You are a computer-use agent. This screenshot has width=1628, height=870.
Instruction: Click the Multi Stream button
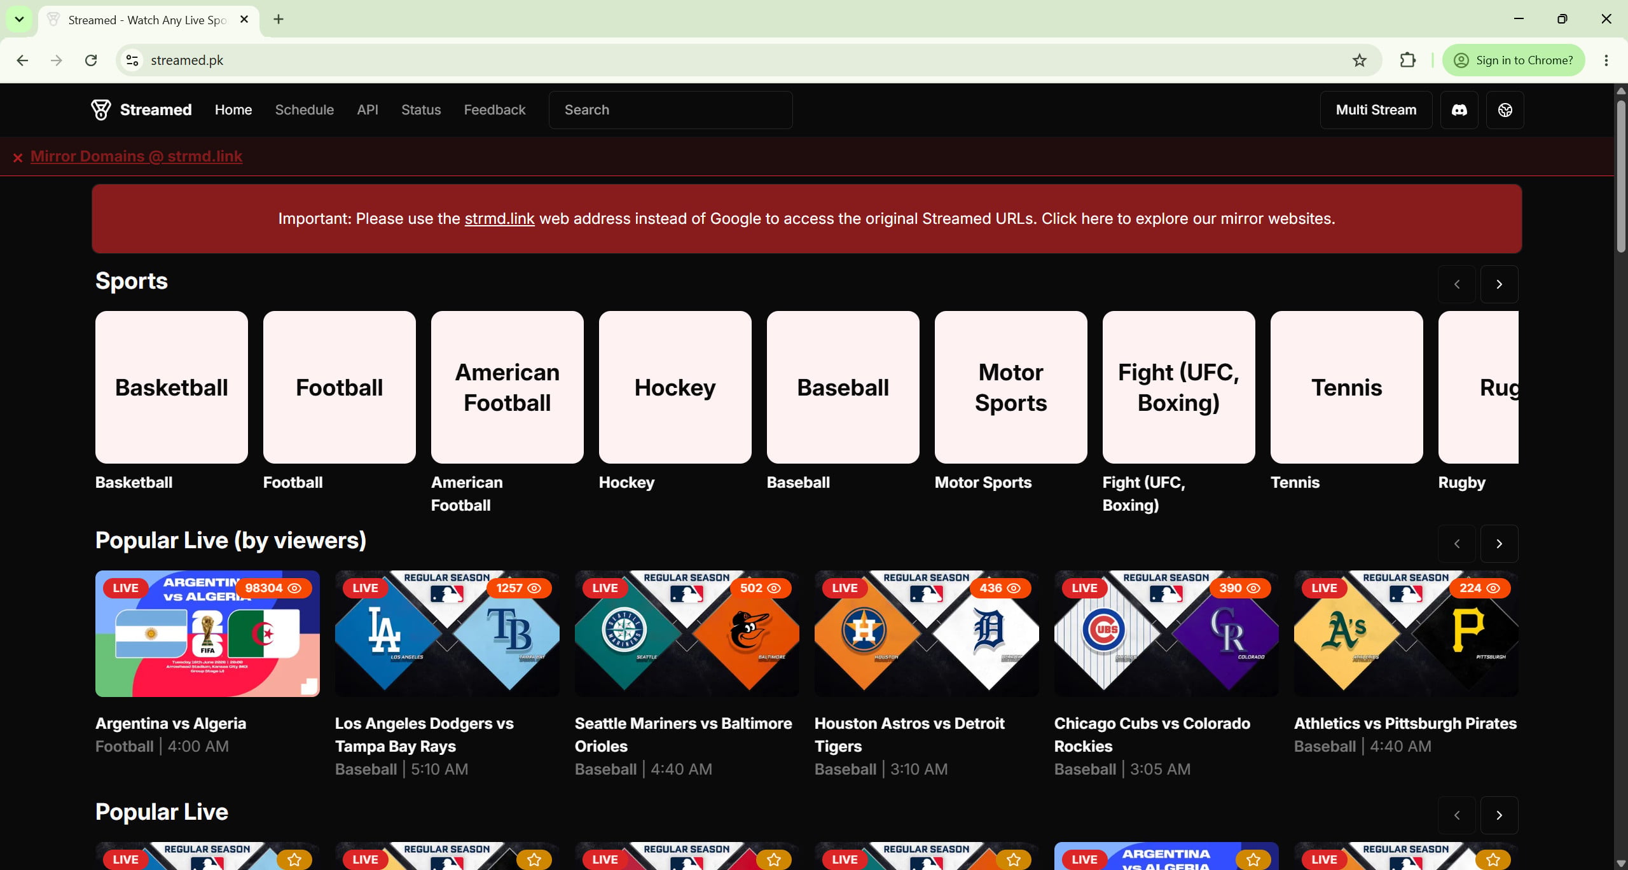(x=1376, y=110)
